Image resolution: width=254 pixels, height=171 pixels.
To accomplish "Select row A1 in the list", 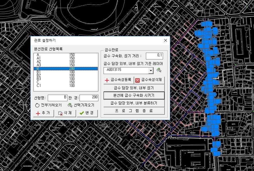I will pos(66,58).
